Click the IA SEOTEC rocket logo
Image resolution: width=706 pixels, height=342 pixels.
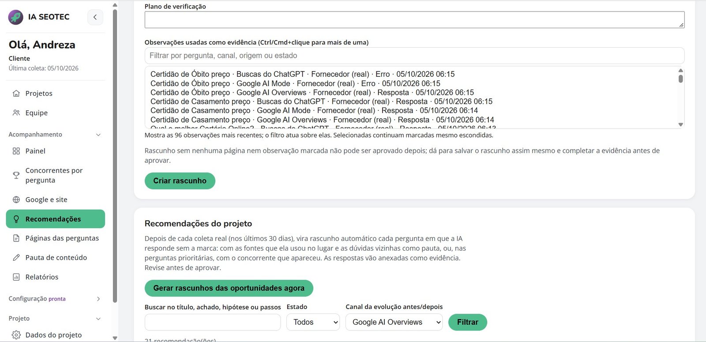(16, 17)
